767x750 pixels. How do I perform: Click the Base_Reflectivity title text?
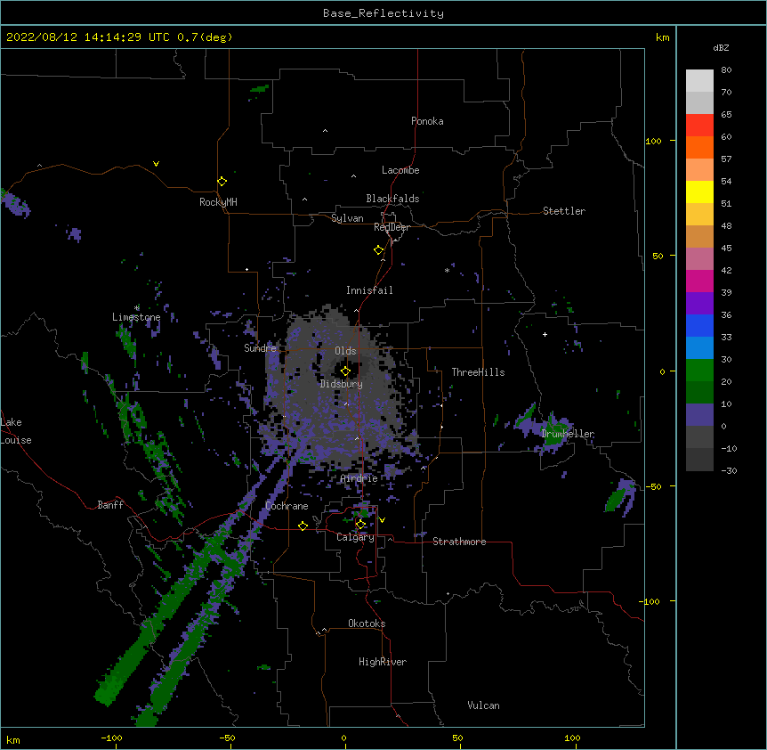click(383, 13)
